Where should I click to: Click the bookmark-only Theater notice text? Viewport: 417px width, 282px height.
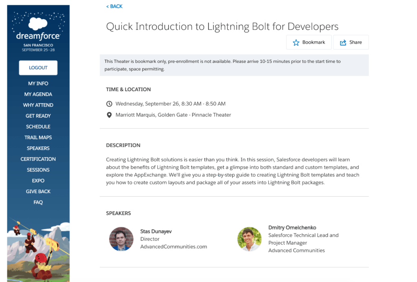click(222, 65)
